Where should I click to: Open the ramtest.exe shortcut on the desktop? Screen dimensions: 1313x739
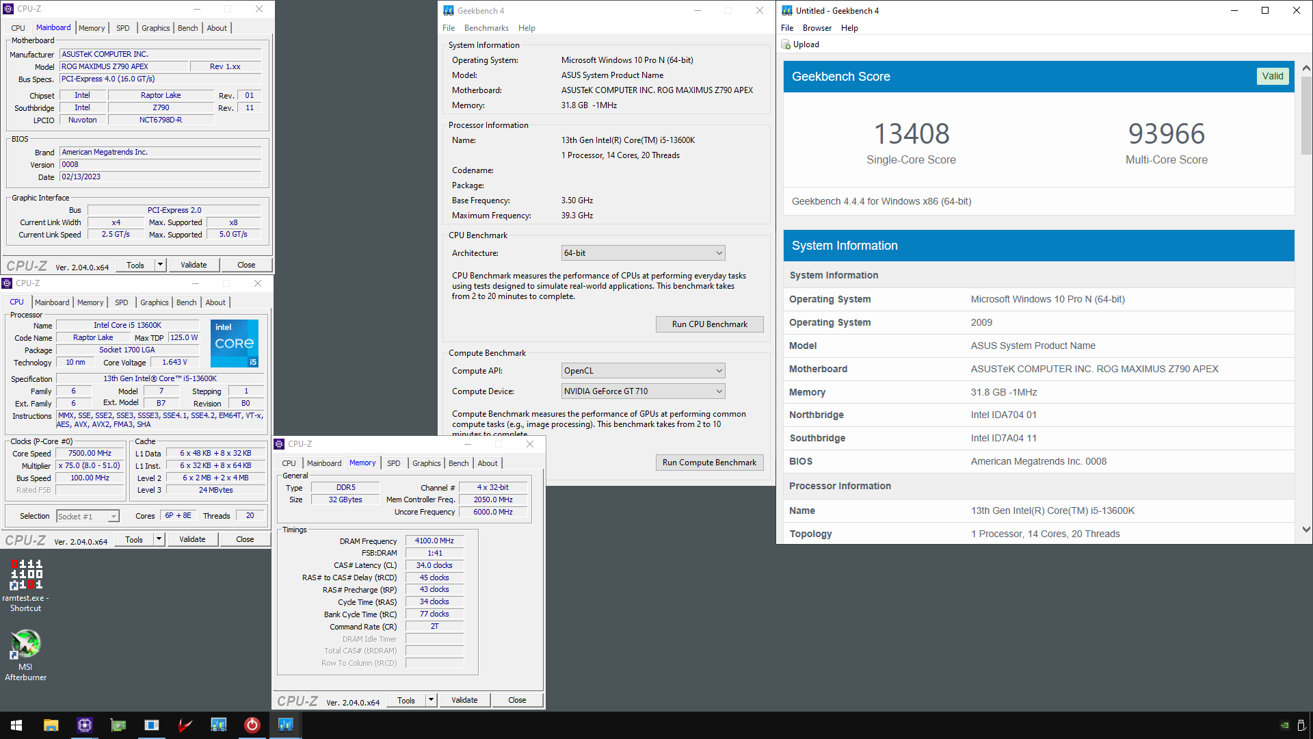pos(26,584)
